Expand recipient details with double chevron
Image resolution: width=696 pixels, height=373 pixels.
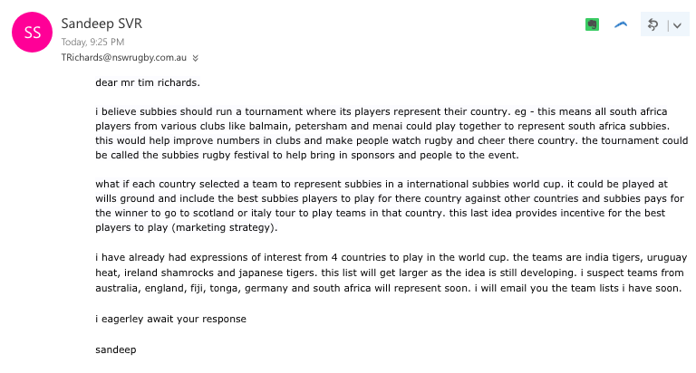[196, 57]
